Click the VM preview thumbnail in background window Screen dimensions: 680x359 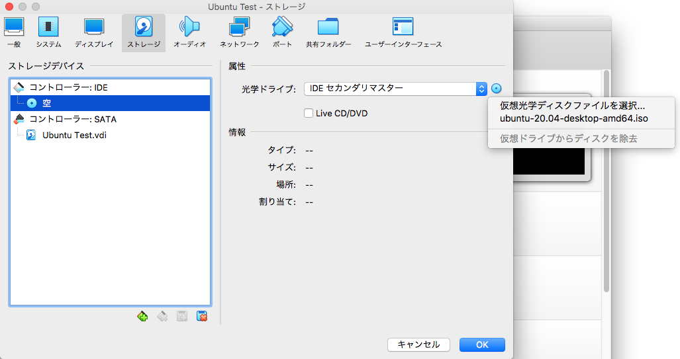coord(550,161)
